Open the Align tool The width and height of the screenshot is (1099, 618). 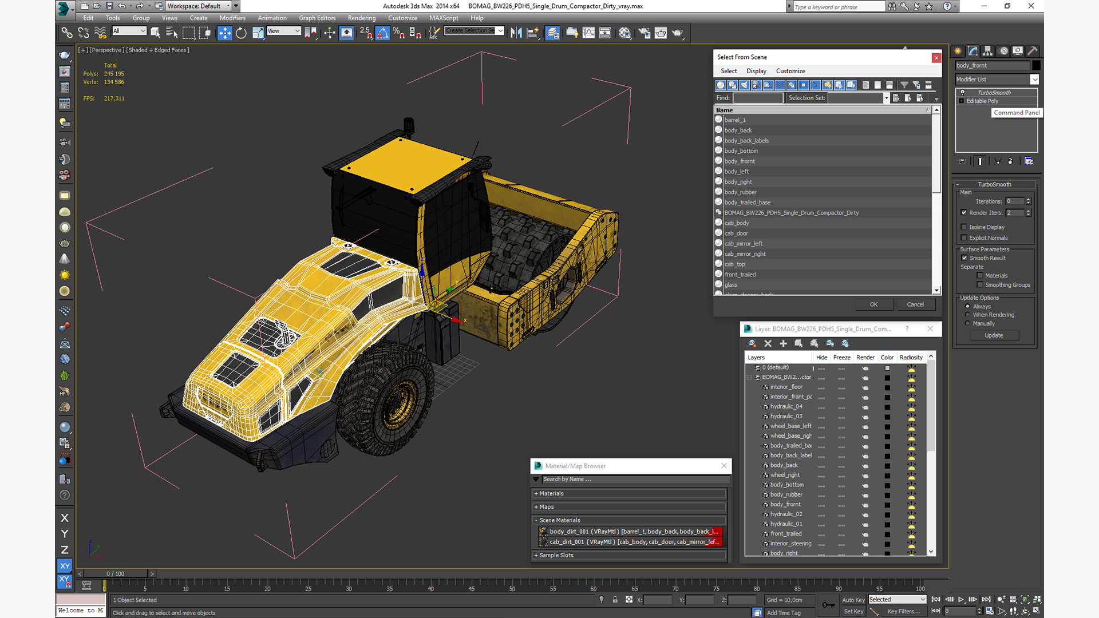coord(532,33)
